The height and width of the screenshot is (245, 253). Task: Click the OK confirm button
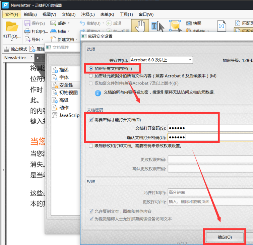tap(225, 237)
